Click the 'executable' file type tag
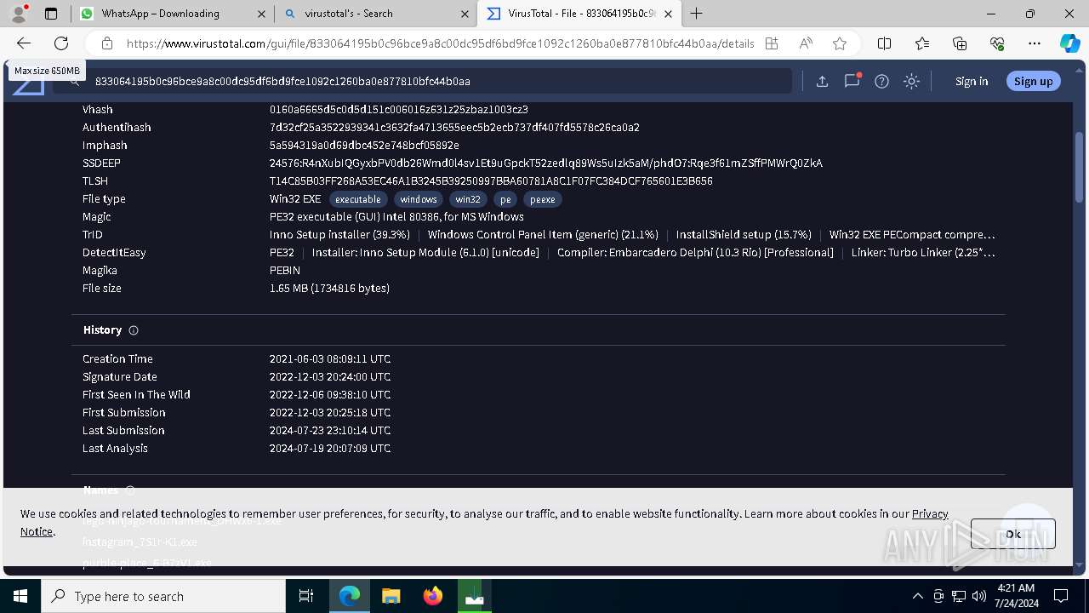The width and height of the screenshot is (1089, 613). (358, 199)
